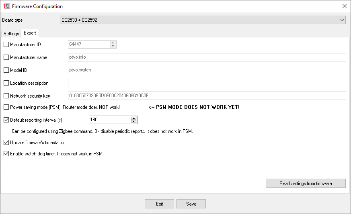Decrease reporting interval with down arrow

133,121
